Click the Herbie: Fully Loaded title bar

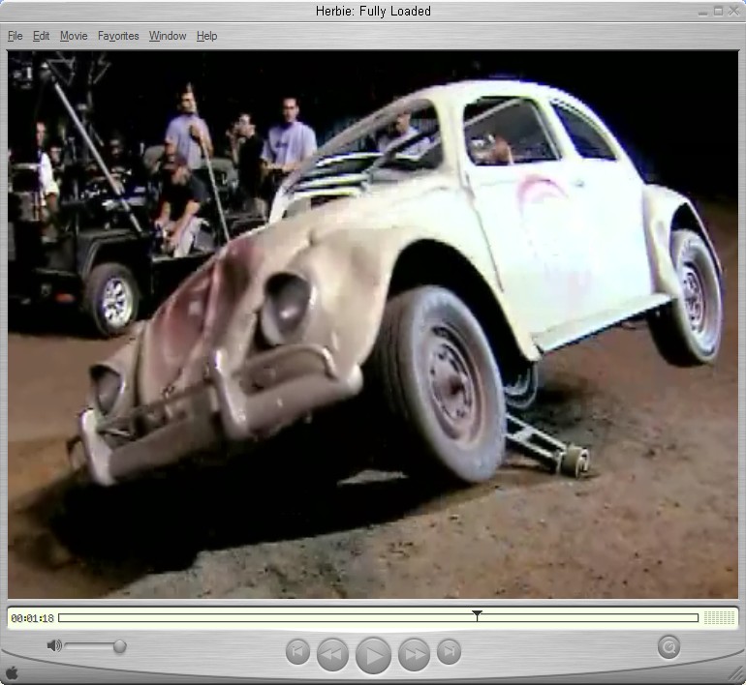373,11
